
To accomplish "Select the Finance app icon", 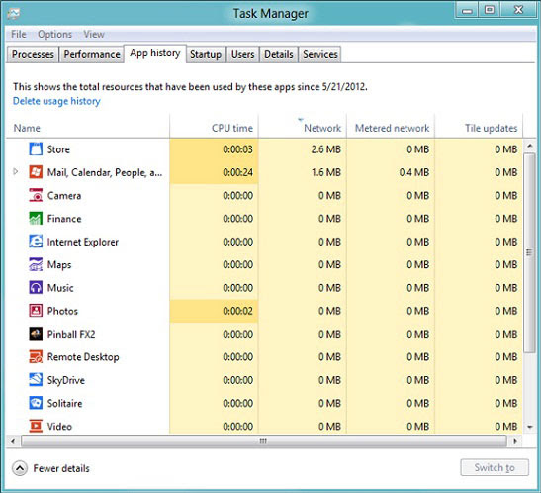I will (36, 219).
